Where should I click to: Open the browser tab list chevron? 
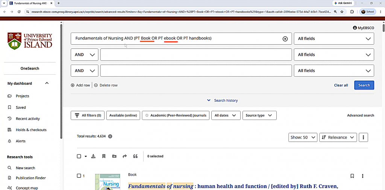(x=3, y=3)
